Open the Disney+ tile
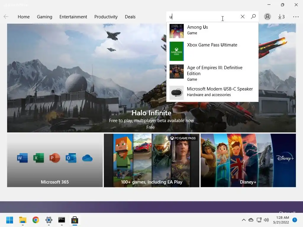The width and height of the screenshot is (303, 227). coord(248,160)
